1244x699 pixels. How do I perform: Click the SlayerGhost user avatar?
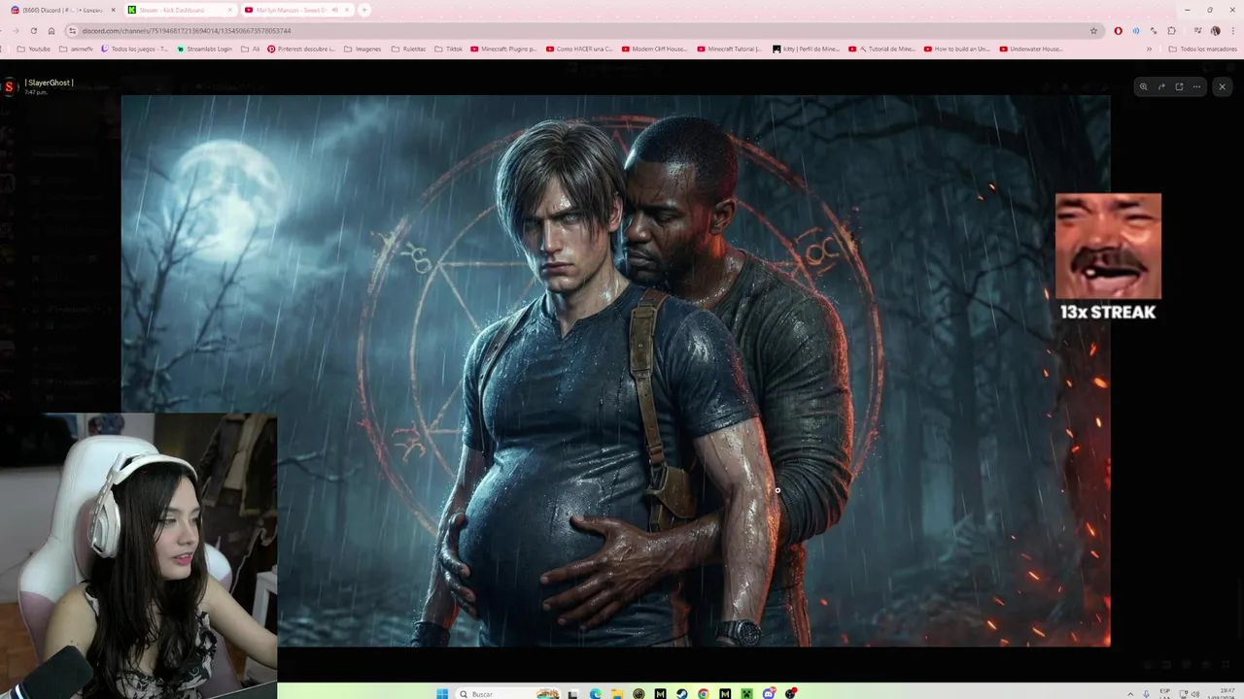pyautogui.click(x=10, y=86)
